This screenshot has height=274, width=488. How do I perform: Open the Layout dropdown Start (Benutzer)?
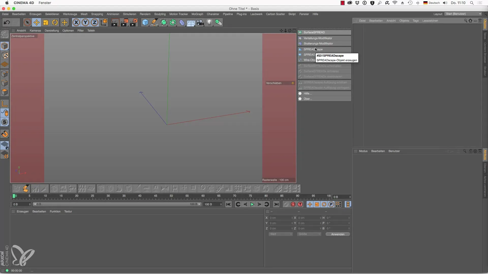(x=463, y=14)
